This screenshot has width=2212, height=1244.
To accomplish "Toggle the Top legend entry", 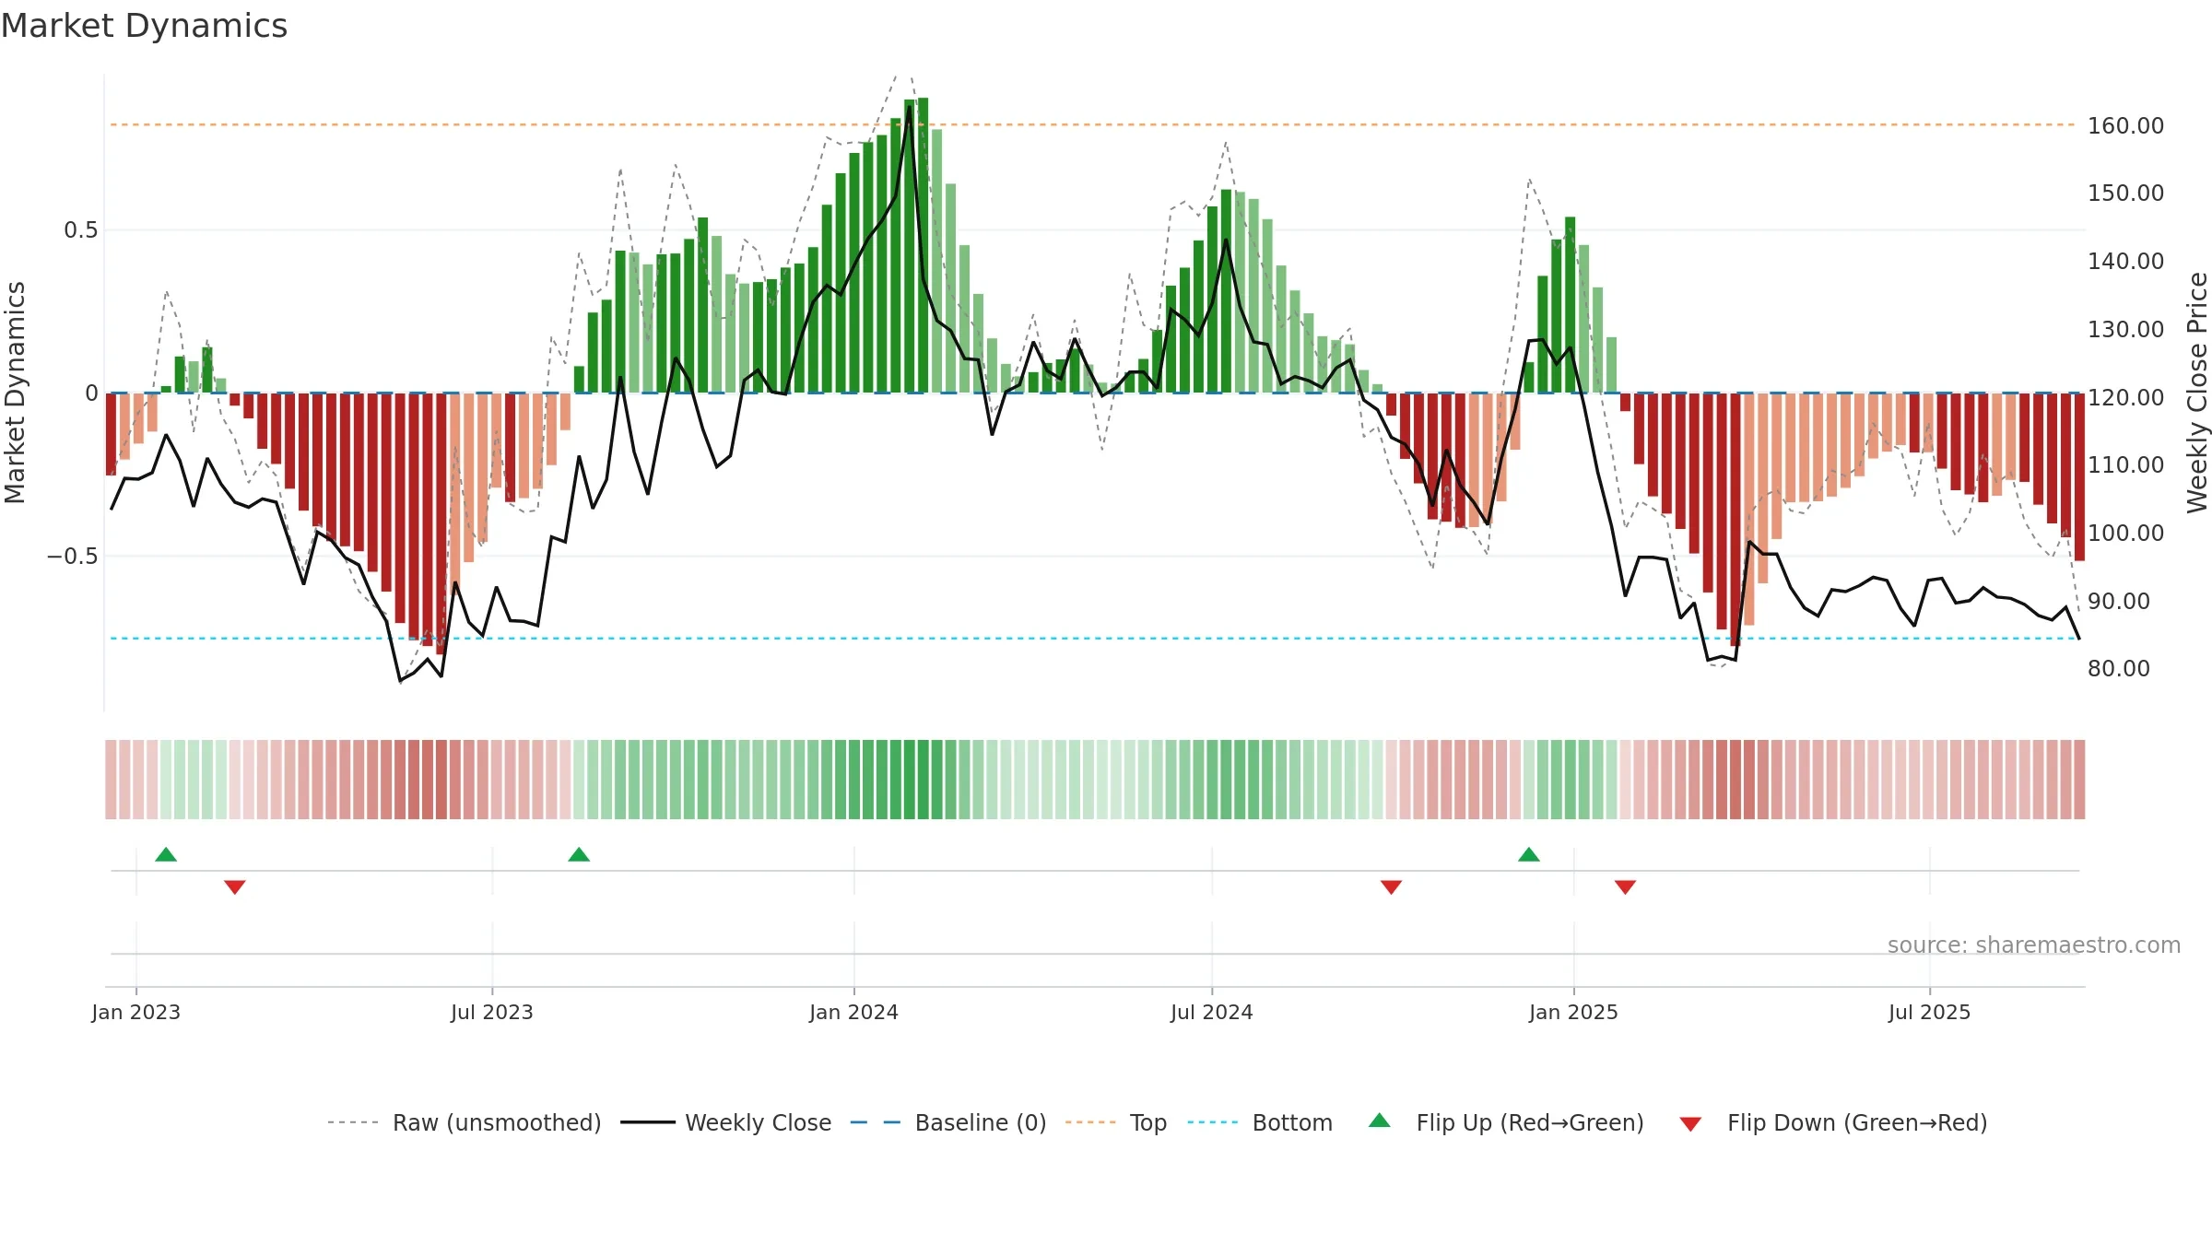I will click(1116, 1122).
